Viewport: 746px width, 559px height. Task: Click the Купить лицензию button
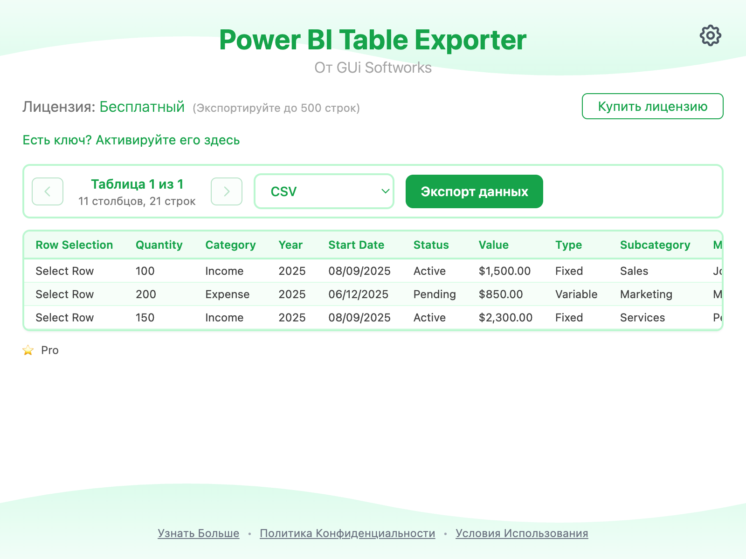[x=652, y=106]
